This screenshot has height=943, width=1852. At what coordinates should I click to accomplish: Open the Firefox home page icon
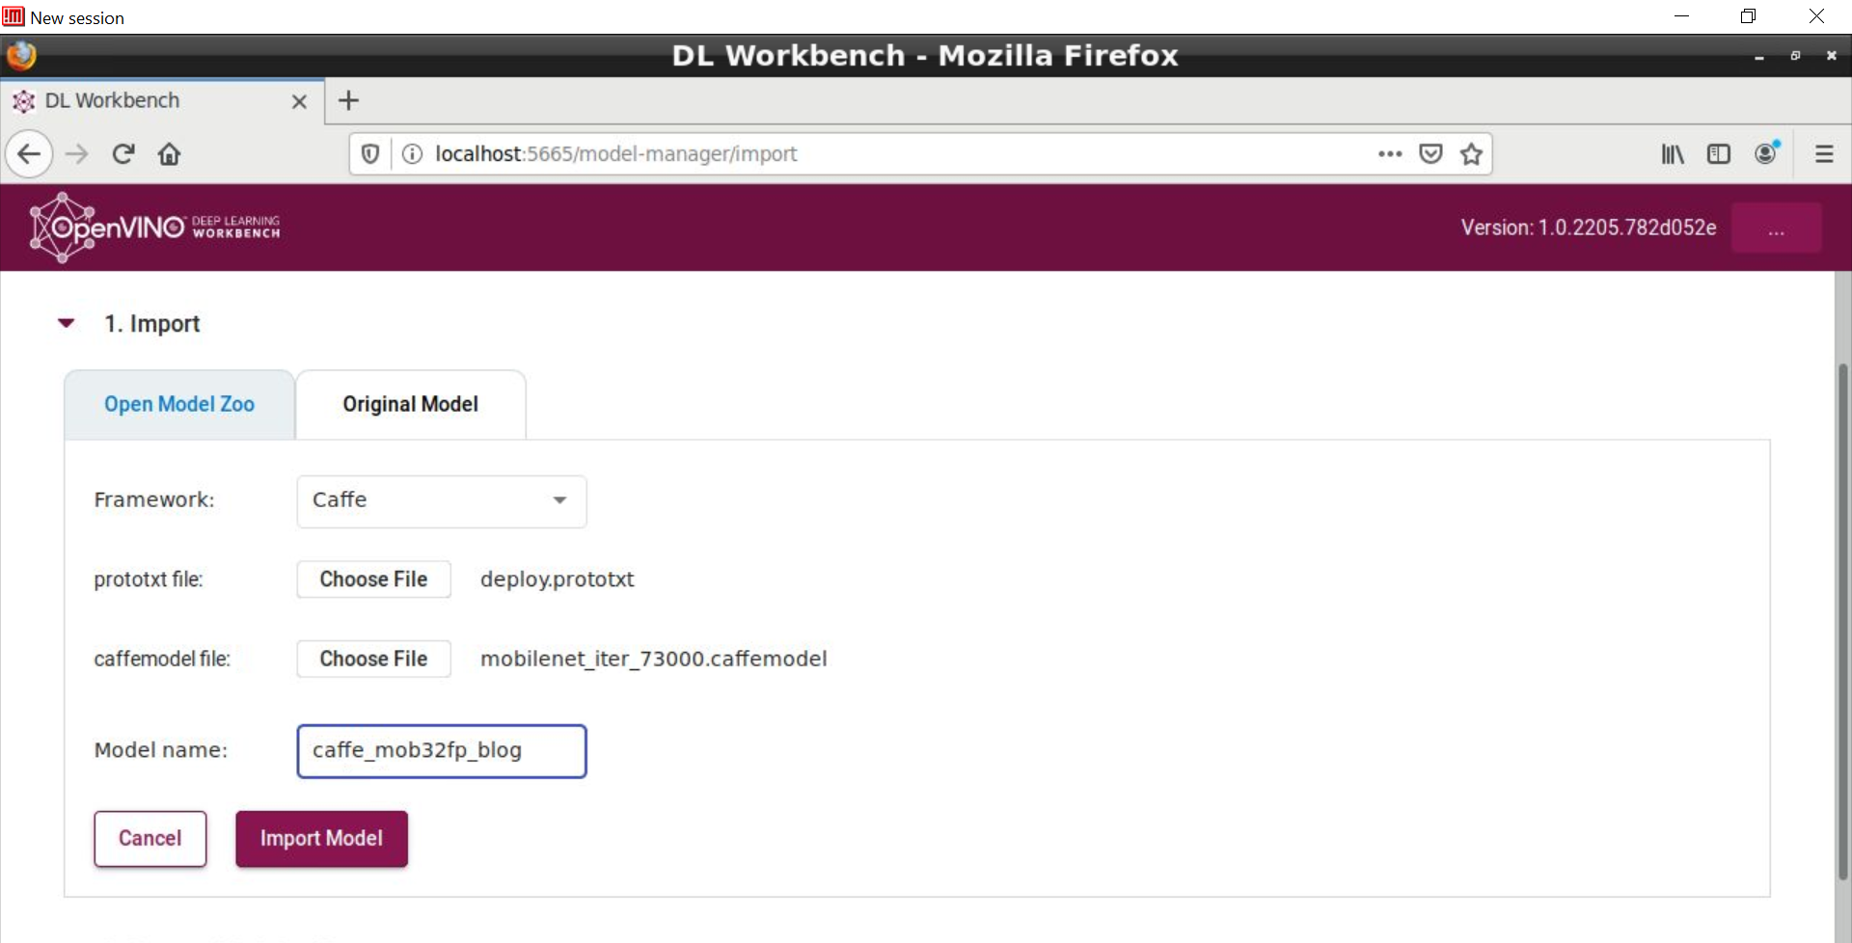[x=170, y=154]
